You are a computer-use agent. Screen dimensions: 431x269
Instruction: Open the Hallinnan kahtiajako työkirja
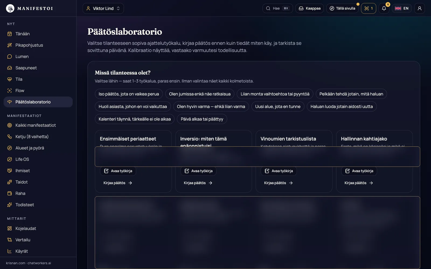point(359,171)
